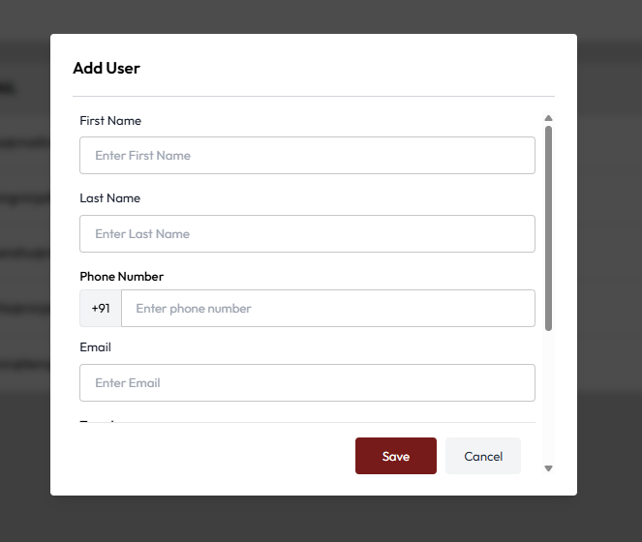Click the scrollbar track below the thumb
This screenshot has height=542, width=642.
[548, 397]
